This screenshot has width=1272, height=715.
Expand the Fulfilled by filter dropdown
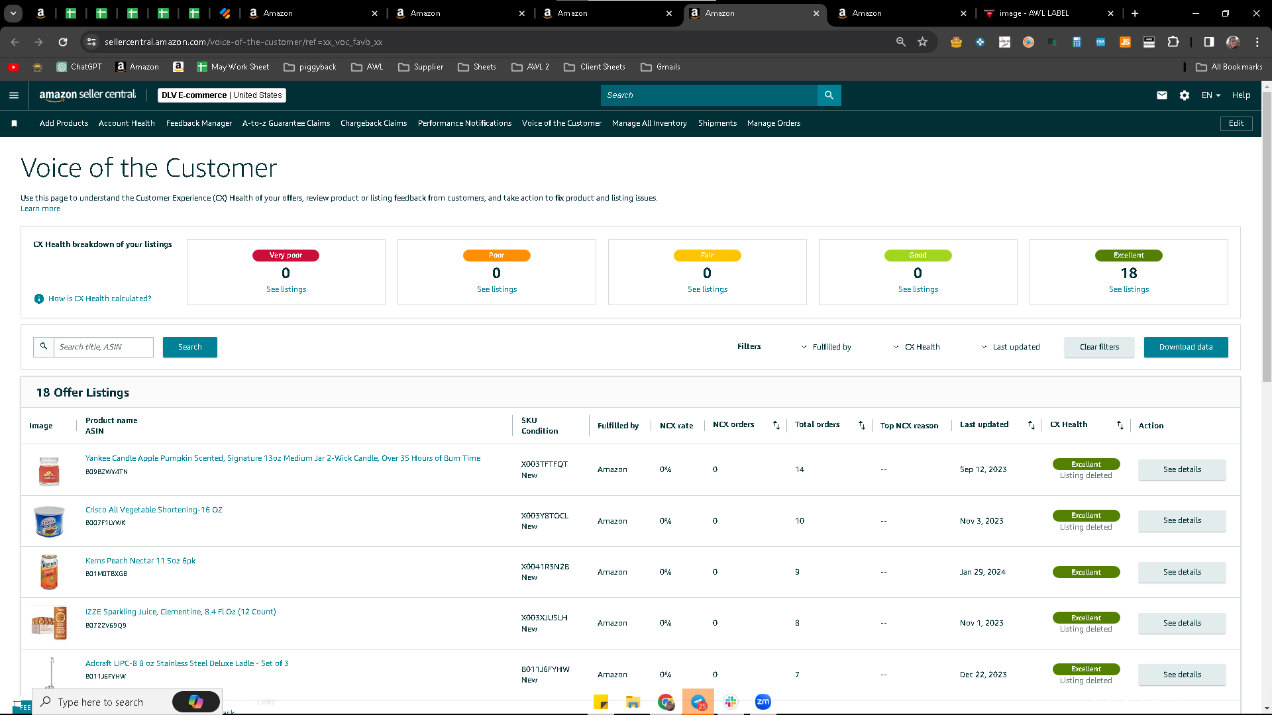click(x=825, y=347)
